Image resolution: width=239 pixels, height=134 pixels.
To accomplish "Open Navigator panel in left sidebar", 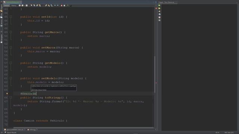I will (1, 39).
